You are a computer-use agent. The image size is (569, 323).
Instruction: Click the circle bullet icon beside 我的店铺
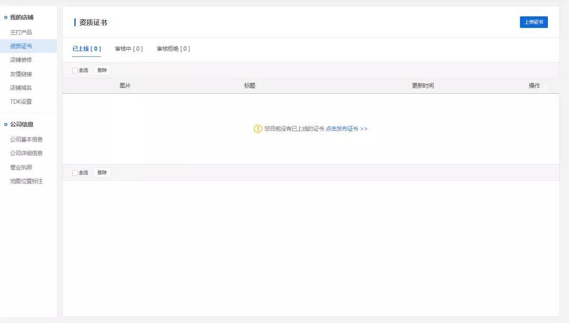tap(6, 17)
